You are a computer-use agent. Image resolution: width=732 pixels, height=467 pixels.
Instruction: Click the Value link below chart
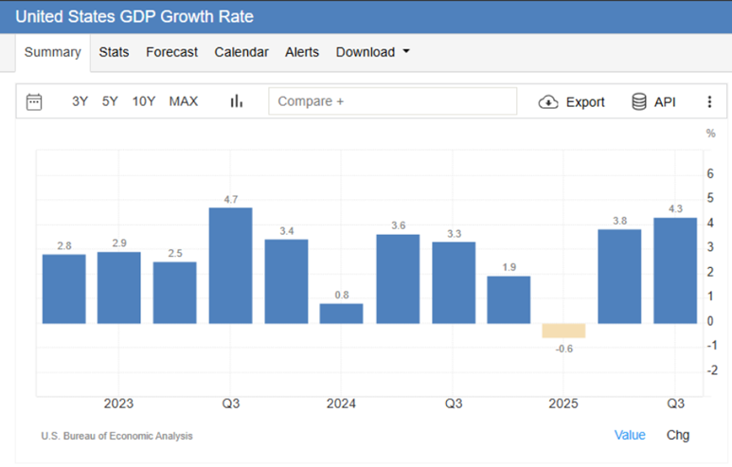coord(630,435)
